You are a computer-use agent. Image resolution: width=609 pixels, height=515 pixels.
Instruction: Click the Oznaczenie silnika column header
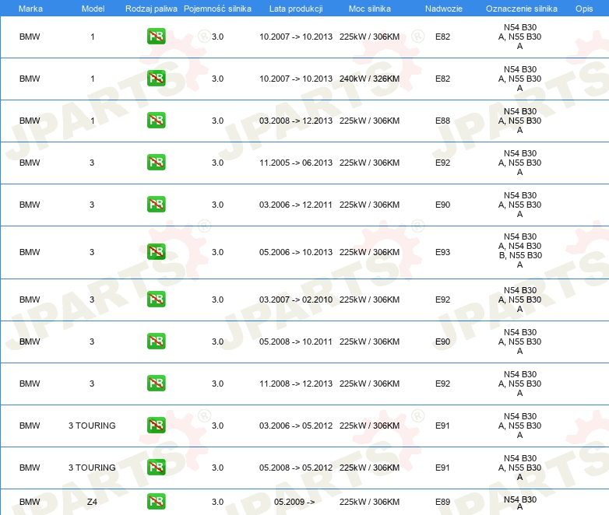tap(521, 9)
